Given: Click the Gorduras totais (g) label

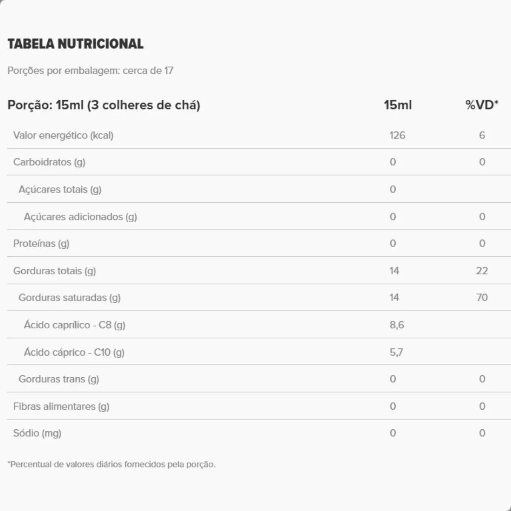Looking at the screenshot, I should [x=55, y=271].
